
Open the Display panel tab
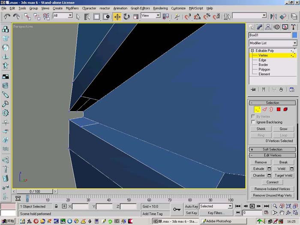coord(285,27)
